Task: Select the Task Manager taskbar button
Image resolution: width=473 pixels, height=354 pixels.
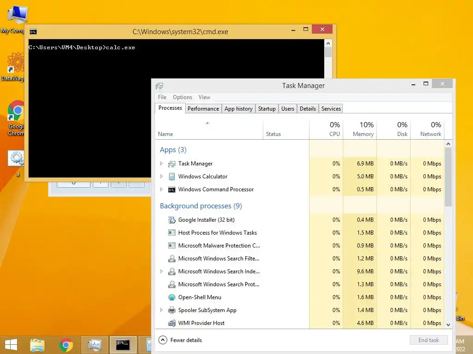Action: [x=94, y=345]
